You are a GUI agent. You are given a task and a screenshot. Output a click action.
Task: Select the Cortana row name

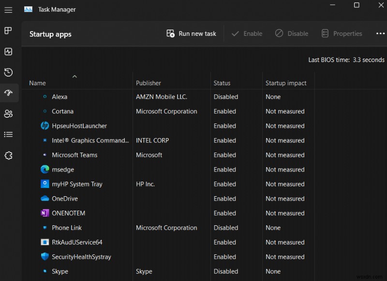[x=62, y=111]
